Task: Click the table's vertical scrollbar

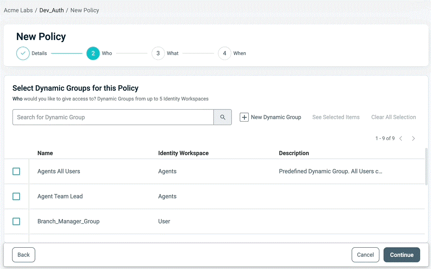Action: pyautogui.click(x=426, y=166)
